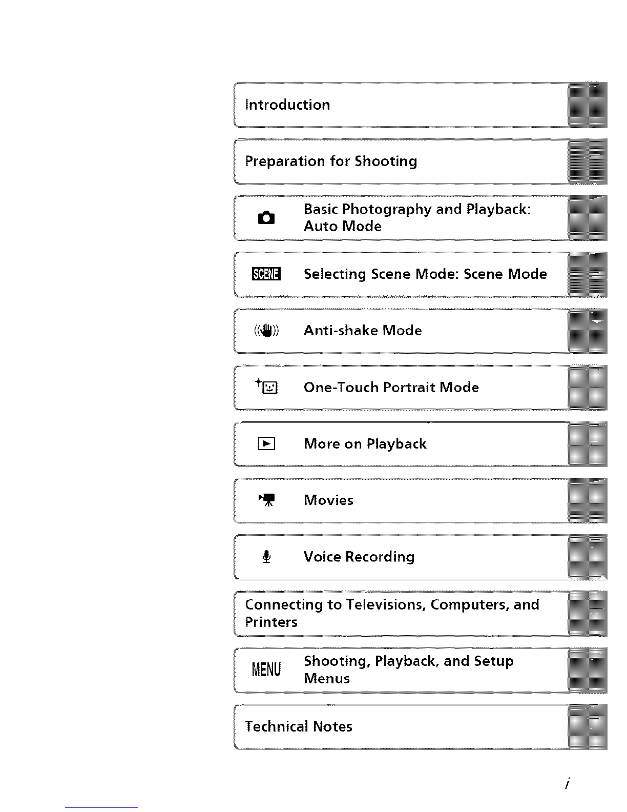Open the Technical Notes section
This screenshot has width=627, height=812.
pyautogui.click(x=299, y=726)
